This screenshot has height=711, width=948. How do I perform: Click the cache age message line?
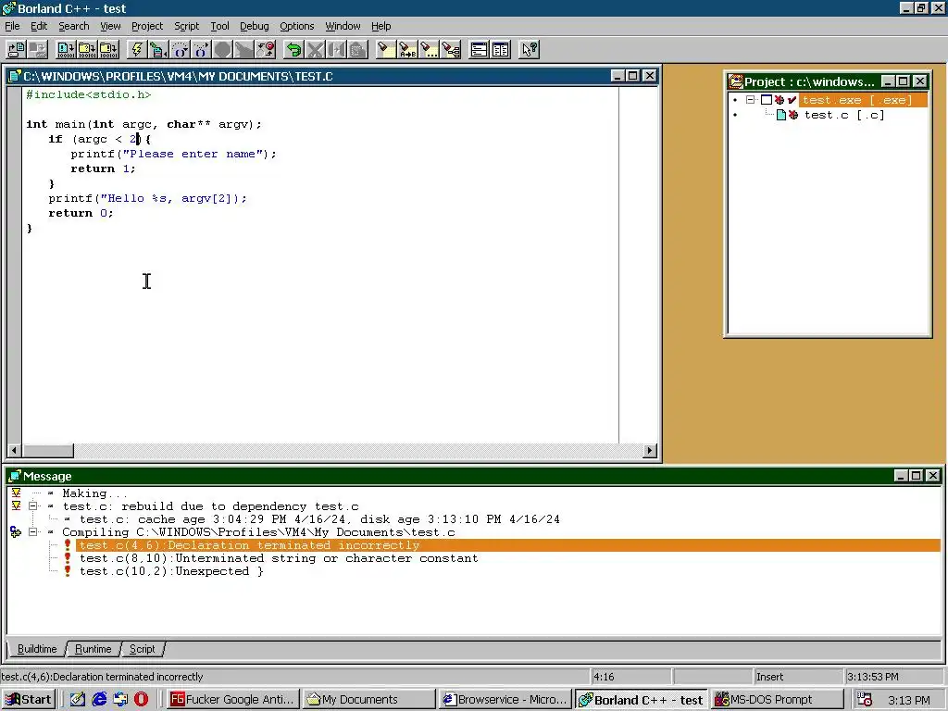coord(319,519)
